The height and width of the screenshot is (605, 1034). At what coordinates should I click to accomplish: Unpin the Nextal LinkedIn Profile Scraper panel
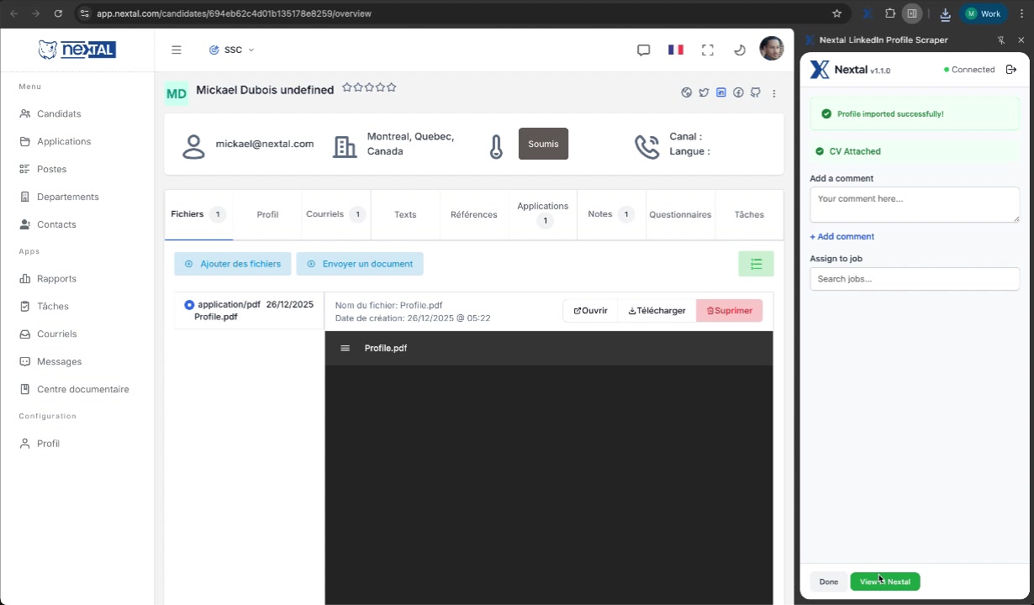(x=1001, y=40)
